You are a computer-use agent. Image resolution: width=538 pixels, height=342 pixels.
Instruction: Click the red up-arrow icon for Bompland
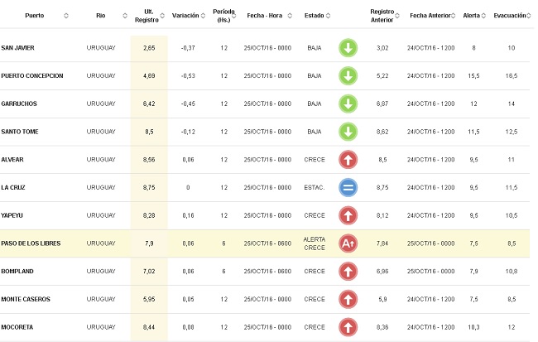tap(348, 272)
